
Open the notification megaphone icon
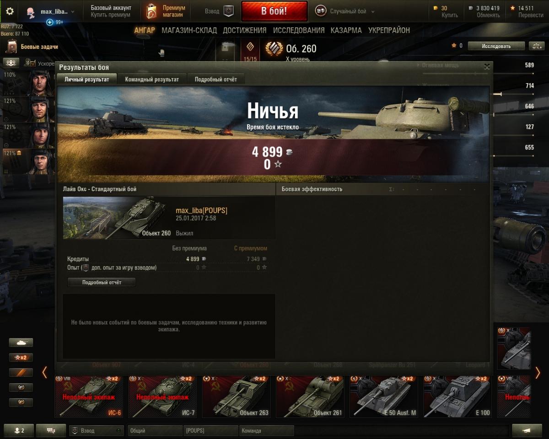[x=527, y=430]
